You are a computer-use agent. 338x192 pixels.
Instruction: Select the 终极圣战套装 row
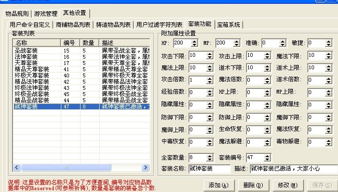(x=82, y=94)
